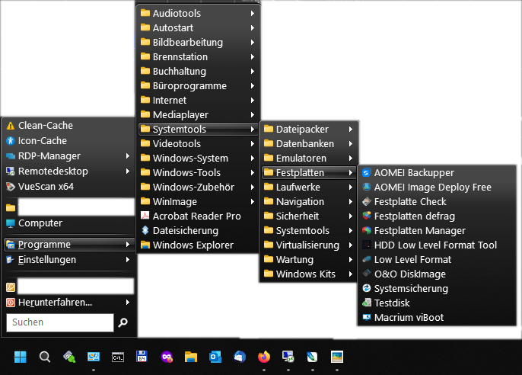Image resolution: width=522 pixels, height=375 pixels.
Task: Open the Datenbanken folder
Action: point(309,143)
